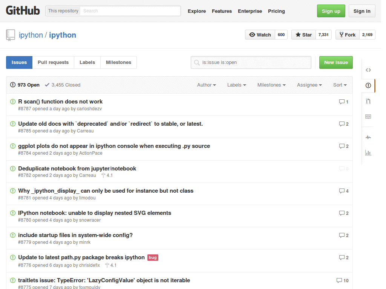
Task: Open the Code sidebar icon
Action: (368, 70)
